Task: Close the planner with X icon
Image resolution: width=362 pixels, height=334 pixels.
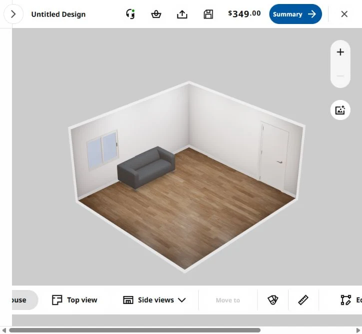Action: click(x=344, y=14)
